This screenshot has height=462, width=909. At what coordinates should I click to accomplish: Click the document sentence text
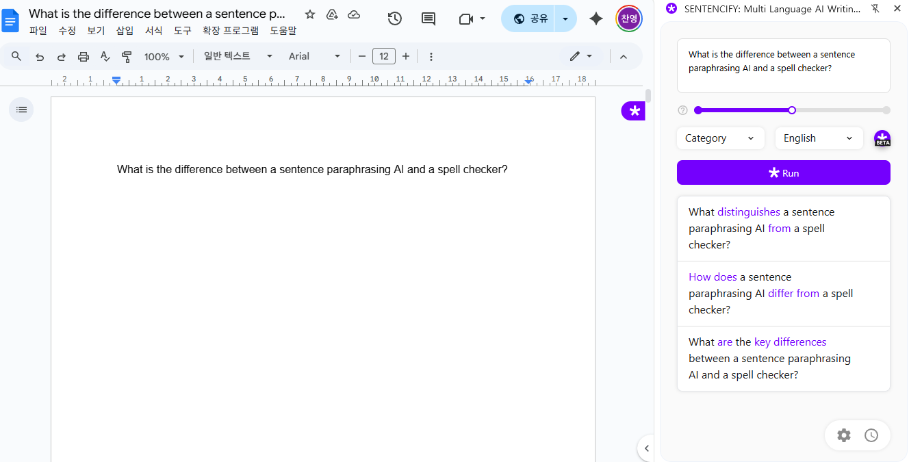click(x=312, y=169)
